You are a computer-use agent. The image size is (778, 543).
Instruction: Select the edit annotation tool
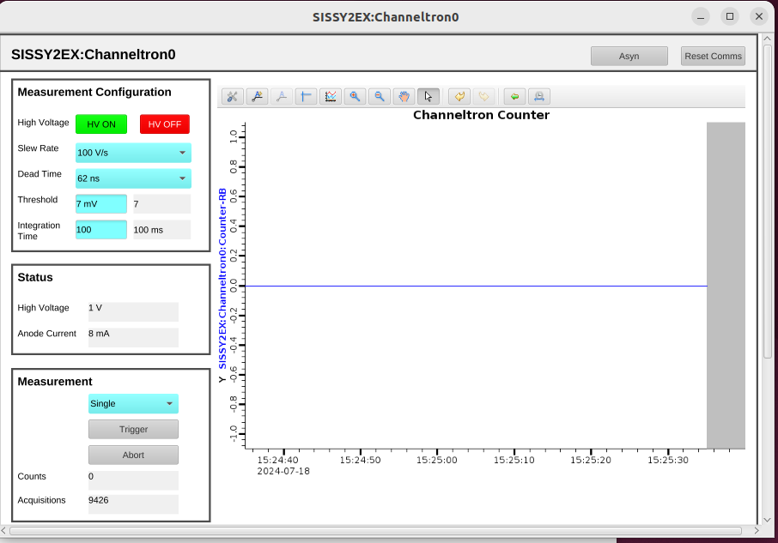[x=282, y=96]
